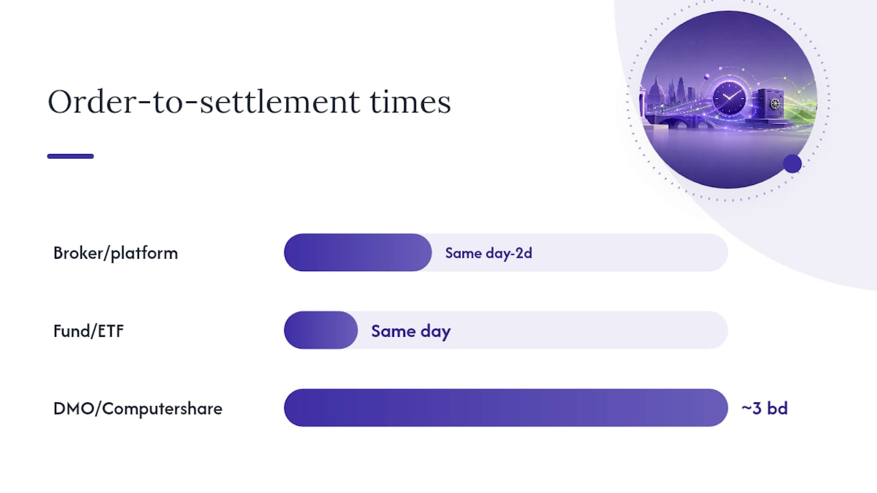The image size is (877, 493).
Task: Click the circular London clock illustration
Action: (x=728, y=99)
